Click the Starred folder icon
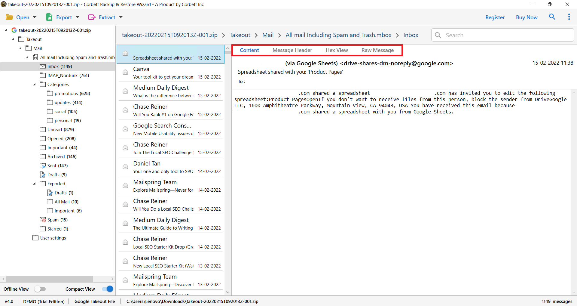577x306 pixels. [43, 229]
